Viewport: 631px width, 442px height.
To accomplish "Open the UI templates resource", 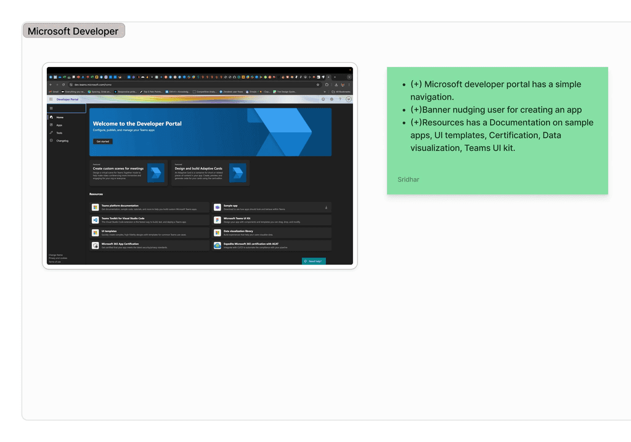I will [x=150, y=233].
